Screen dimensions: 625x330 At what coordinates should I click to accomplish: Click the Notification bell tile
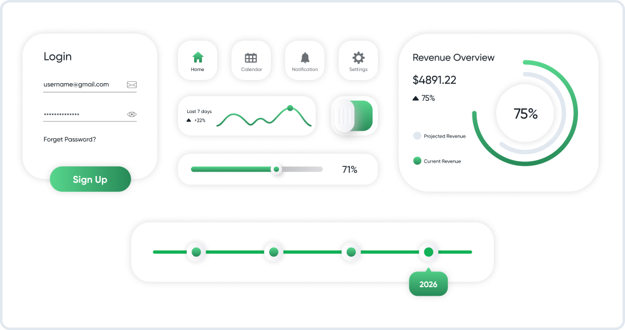(305, 61)
